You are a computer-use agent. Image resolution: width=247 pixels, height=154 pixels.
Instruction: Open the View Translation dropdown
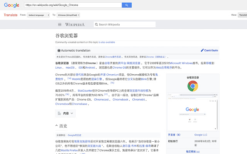click(242, 15)
